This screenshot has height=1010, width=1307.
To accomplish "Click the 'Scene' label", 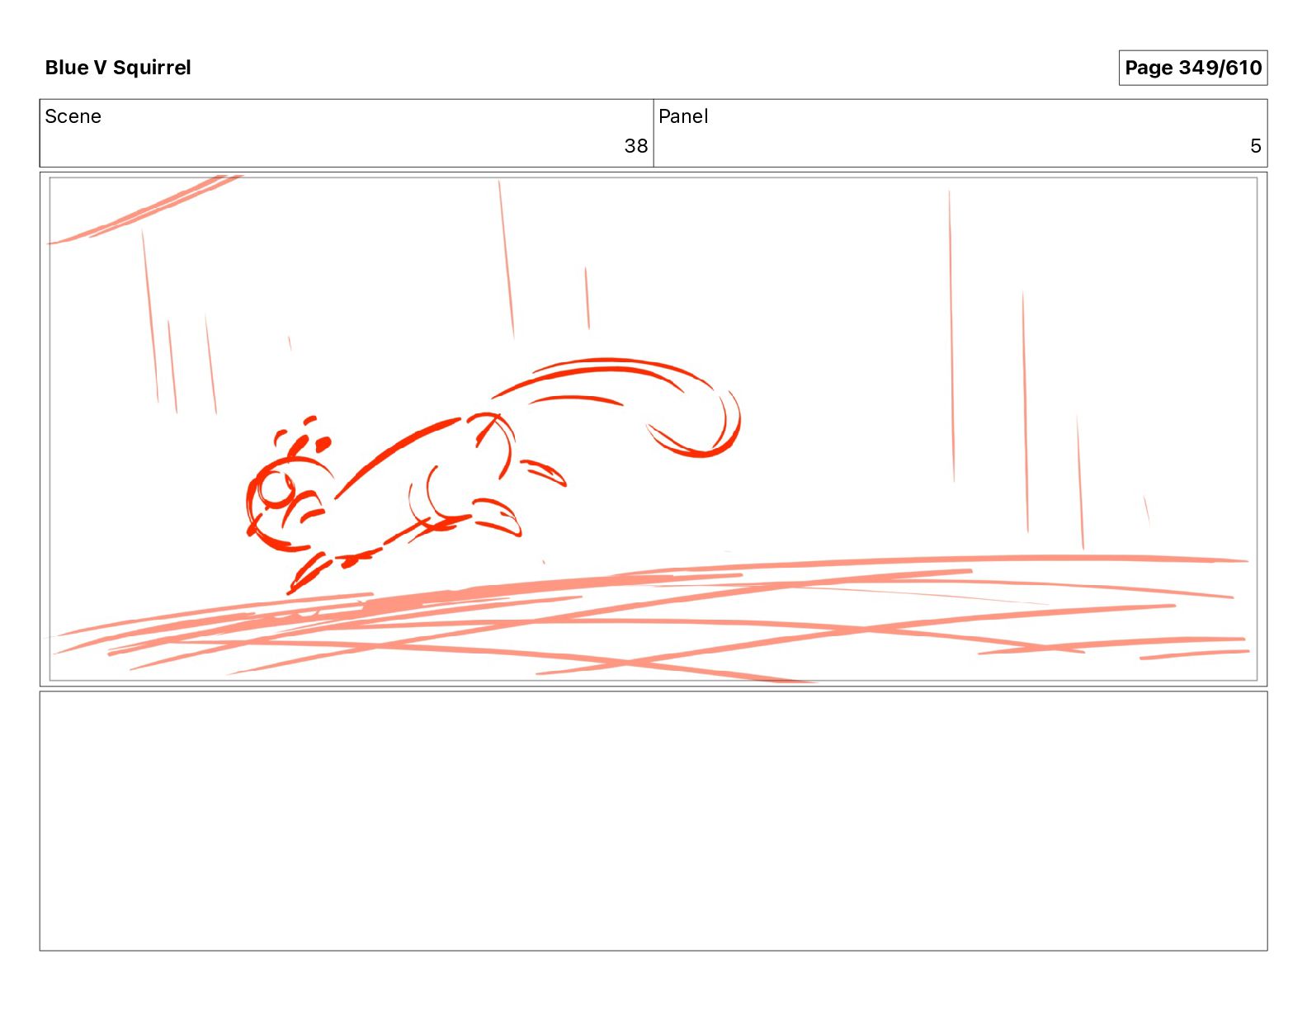I will tap(73, 116).
